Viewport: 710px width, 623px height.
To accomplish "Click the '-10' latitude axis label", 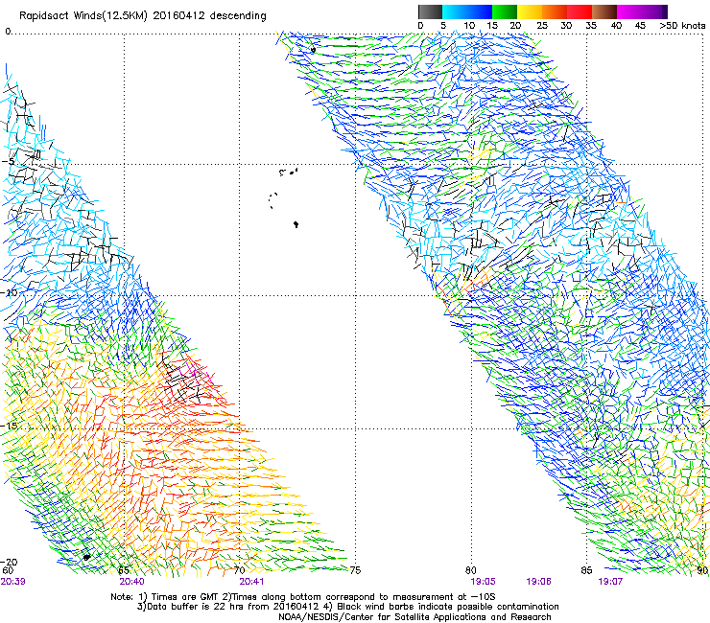I will (x=9, y=292).
